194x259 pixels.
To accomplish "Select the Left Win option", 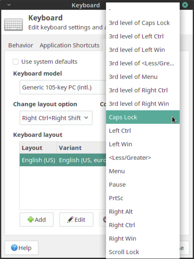I will pyautogui.click(x=143, y=144).
